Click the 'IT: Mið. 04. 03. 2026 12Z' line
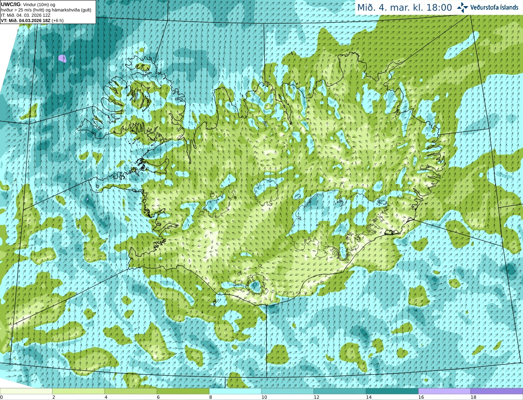The width and height of the screenshot is (523, 400). pyautogui.click(x=26, y=15)
